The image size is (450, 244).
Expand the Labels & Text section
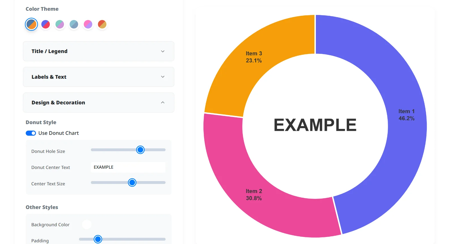98,77
